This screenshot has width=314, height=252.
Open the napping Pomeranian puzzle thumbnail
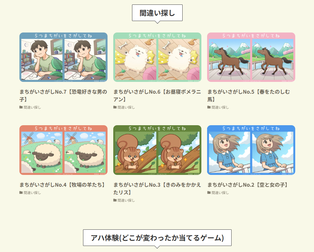(x=157, y=57)
